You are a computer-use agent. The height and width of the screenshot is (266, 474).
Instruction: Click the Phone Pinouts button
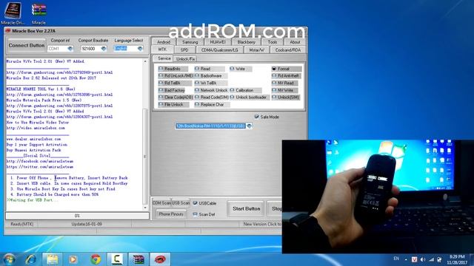point(171,214)
